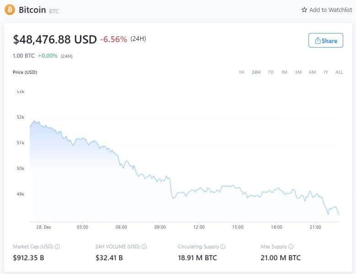Click the 18.91 M BTC supply value
The image size is (356, 274).
click(197, 258)
